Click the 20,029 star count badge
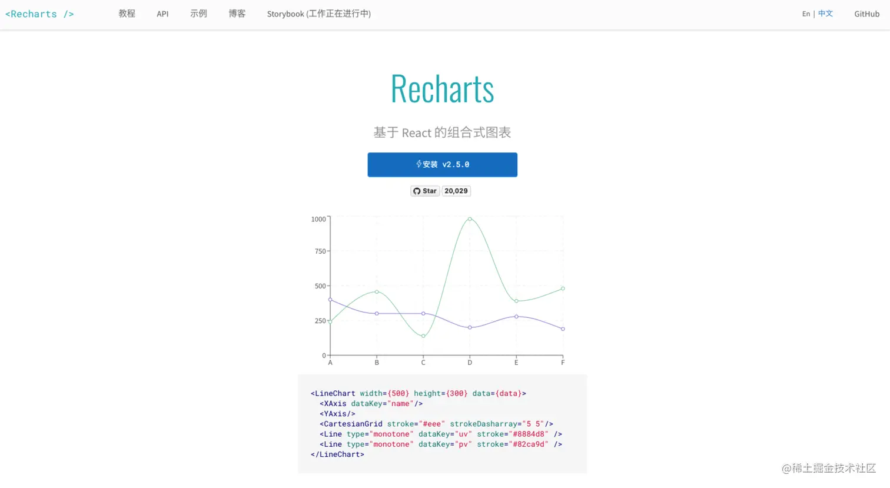Viewport: 890px width, 488px height. pyautogui.click(x=456, y=191)
